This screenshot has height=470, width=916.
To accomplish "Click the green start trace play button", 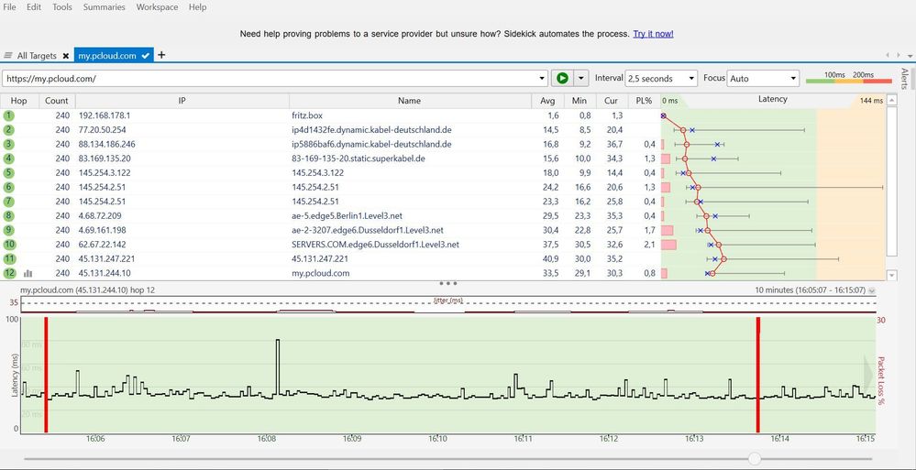I will [562, 78].
